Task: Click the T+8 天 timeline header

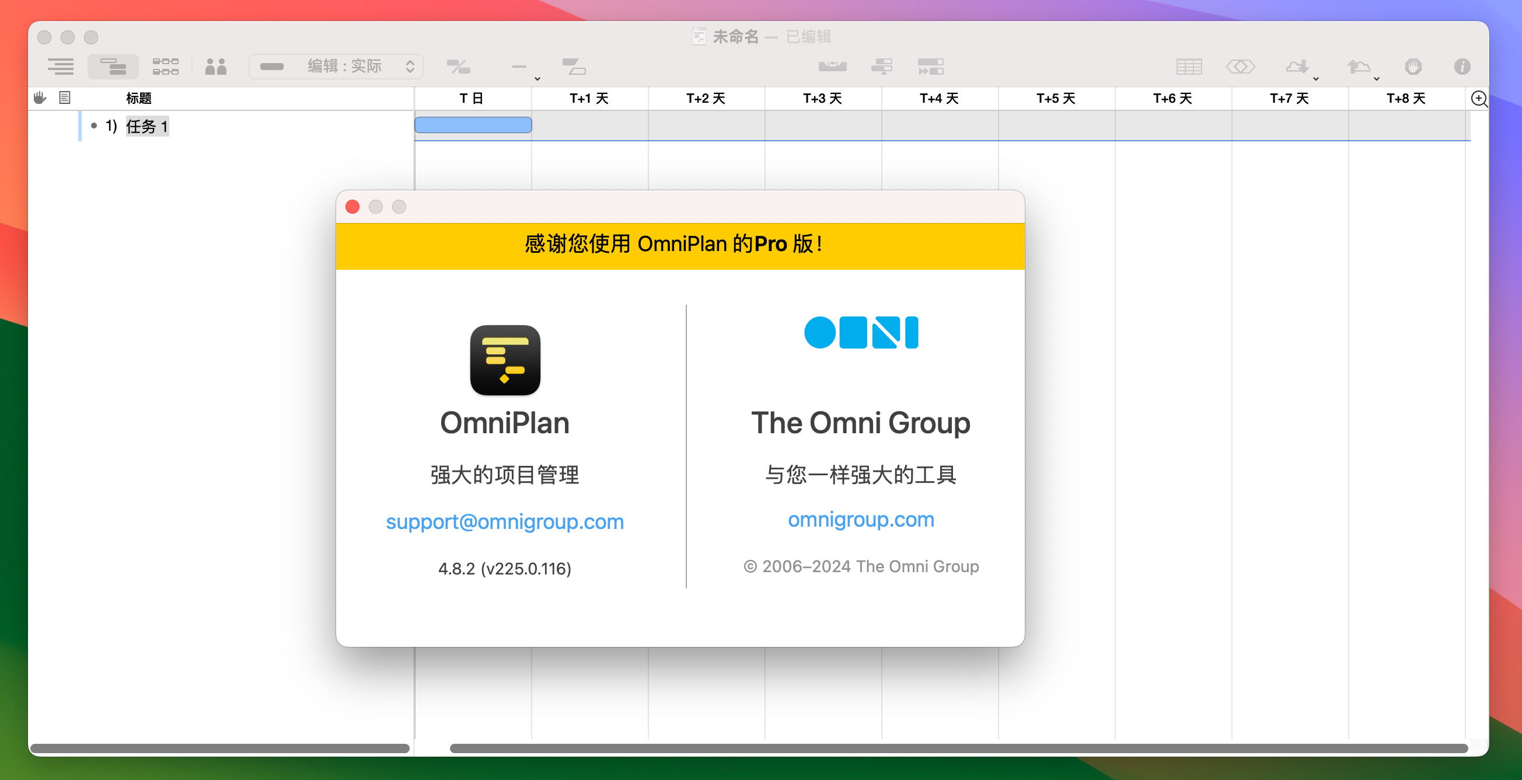Action: [1406, 98]
